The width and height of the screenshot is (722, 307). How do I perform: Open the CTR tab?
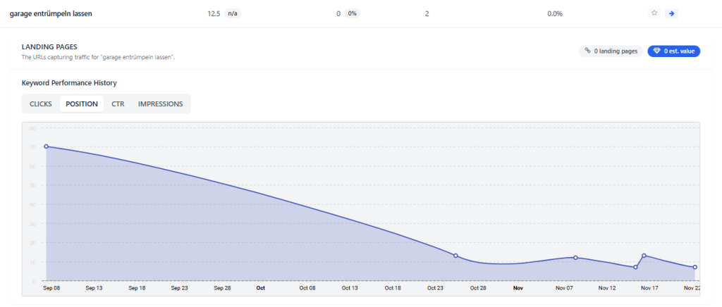[118, 104]
